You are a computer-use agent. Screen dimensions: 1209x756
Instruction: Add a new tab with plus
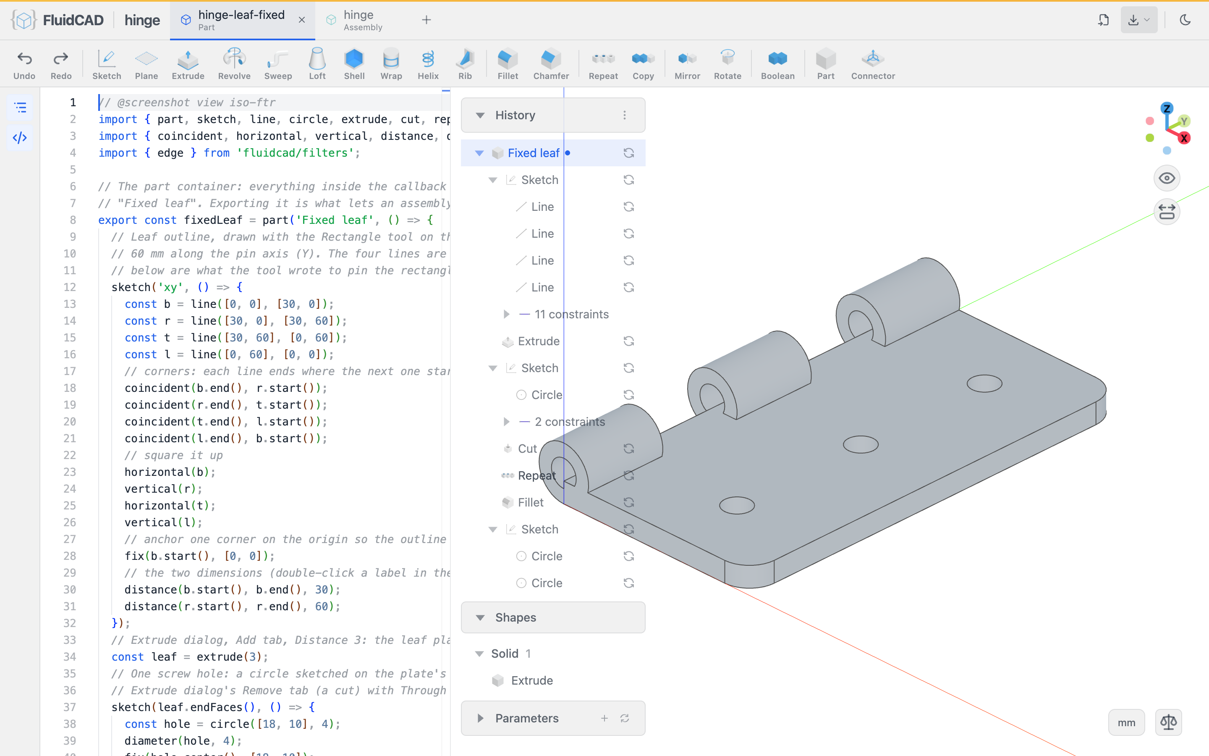(426, 20)
